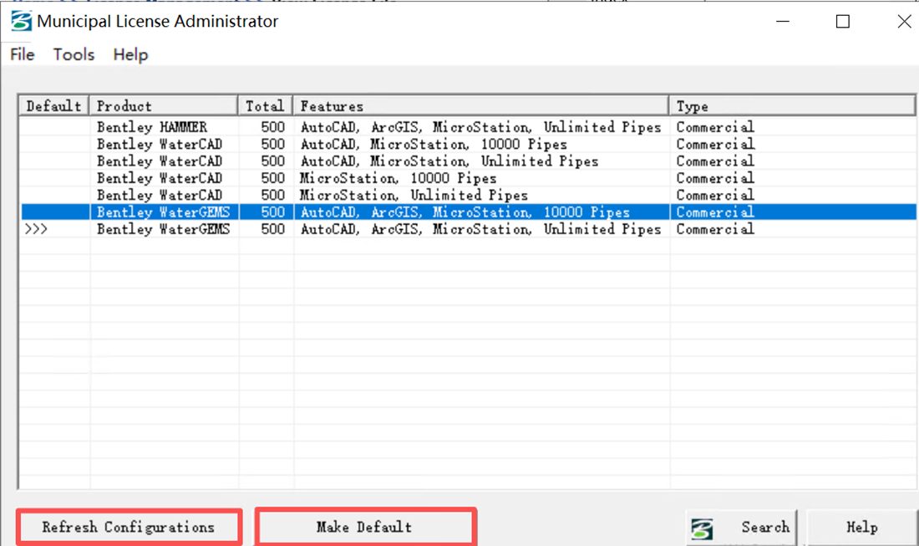919x546 pixels.
Task: Sort by the Features column header
Action: 480,105
